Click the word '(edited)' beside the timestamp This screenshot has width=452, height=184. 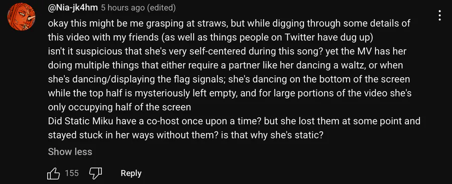pyautogui.click(x=161, y=8)
